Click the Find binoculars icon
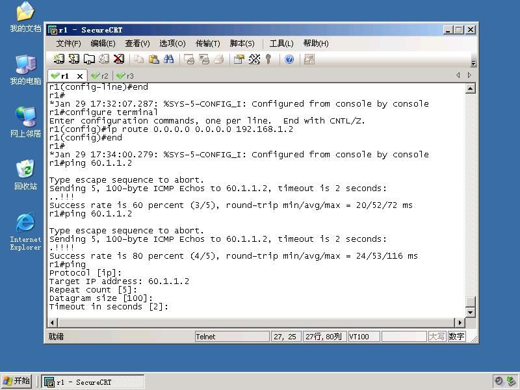Viewport: 520px width, 390px height. [x=169, y=59]
